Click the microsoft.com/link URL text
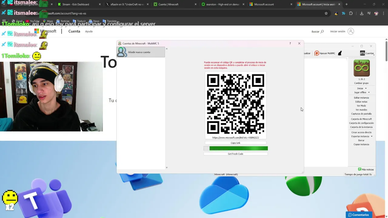 click(236, 137)
